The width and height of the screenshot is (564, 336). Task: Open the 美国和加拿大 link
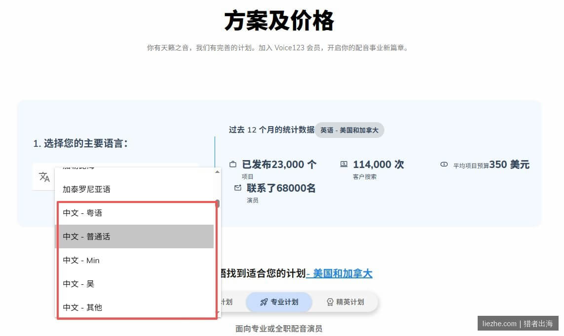339,273
